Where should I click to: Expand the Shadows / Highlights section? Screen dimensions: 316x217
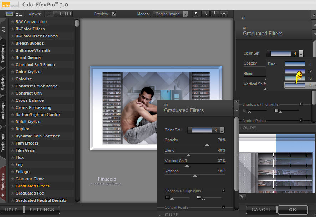[223, 191]
